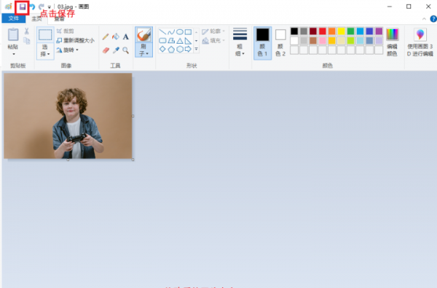
Task: Open the Rotate dropdown menu
Action: [x=67, y=50]
